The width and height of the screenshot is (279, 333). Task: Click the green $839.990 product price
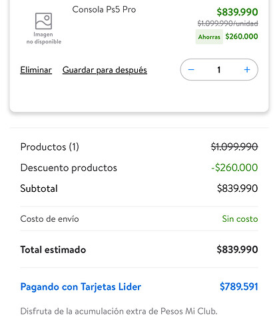point(237,12)
